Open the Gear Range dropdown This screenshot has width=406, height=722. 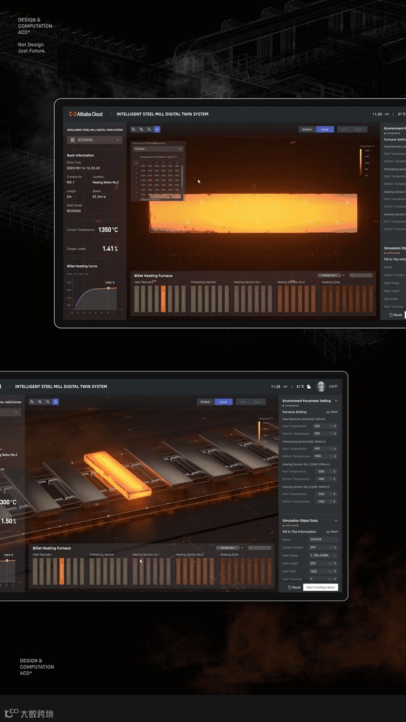click(323, 555)
